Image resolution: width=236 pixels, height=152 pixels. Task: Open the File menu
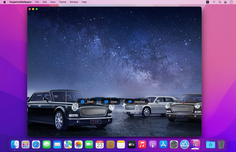(37, 2)
